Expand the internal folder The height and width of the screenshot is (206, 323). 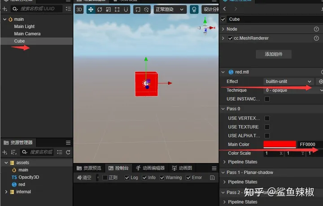point(6,192)
